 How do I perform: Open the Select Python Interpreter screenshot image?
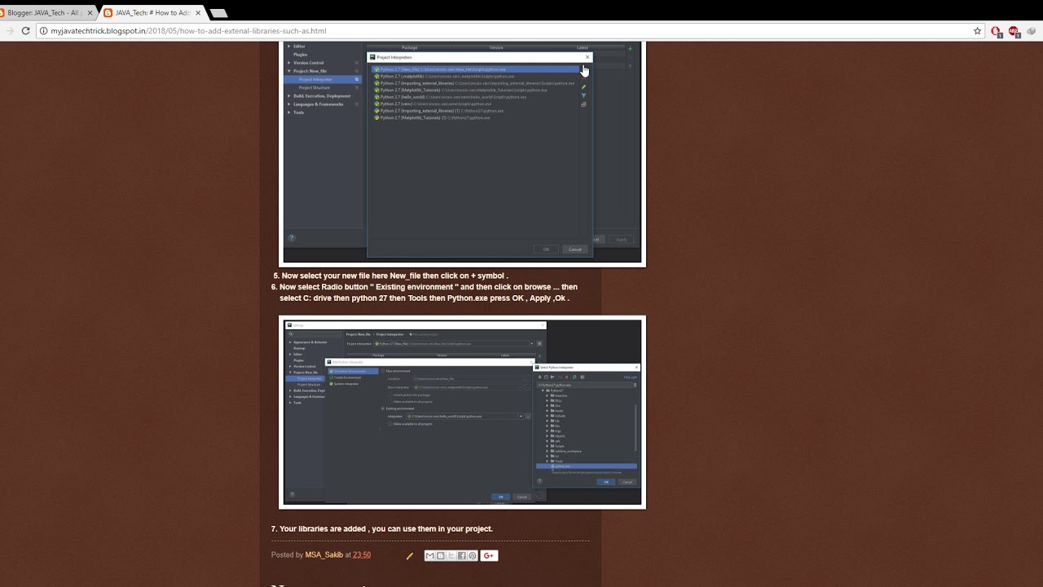(x=462, y=413)
